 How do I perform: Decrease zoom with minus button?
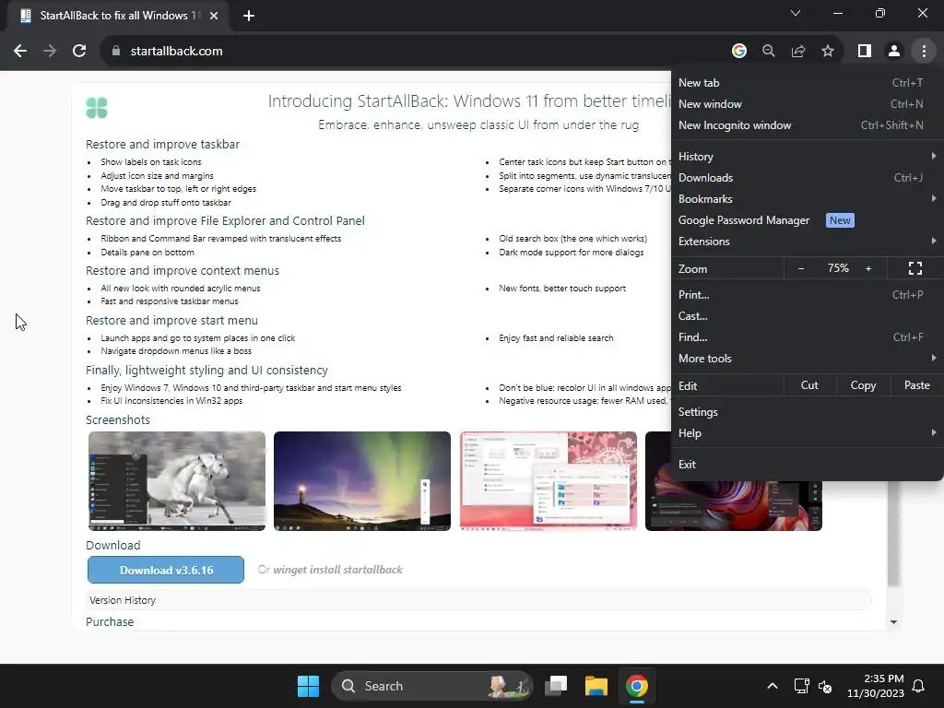(801, 268)
